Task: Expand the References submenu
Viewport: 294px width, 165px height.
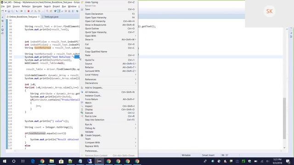Action: click(x=109, y=79)
